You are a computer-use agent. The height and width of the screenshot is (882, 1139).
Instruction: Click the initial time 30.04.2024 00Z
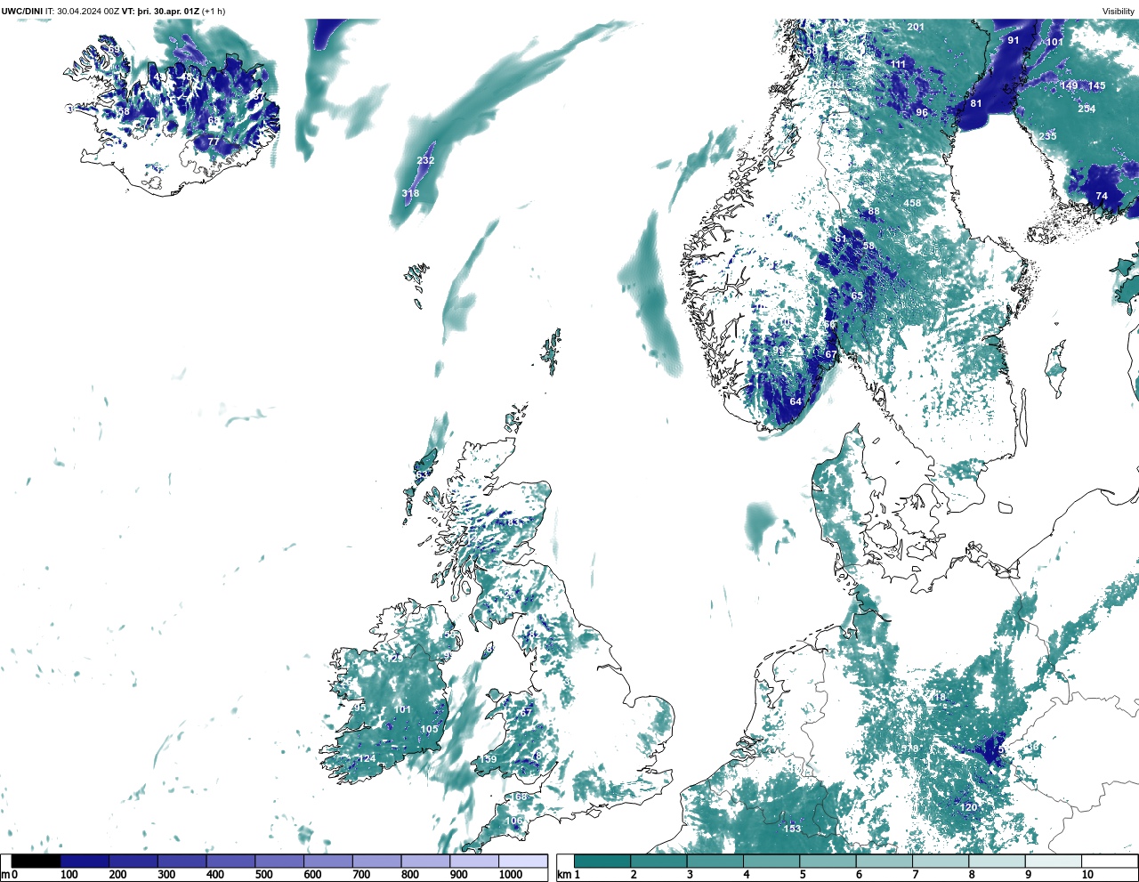[87, 12]
